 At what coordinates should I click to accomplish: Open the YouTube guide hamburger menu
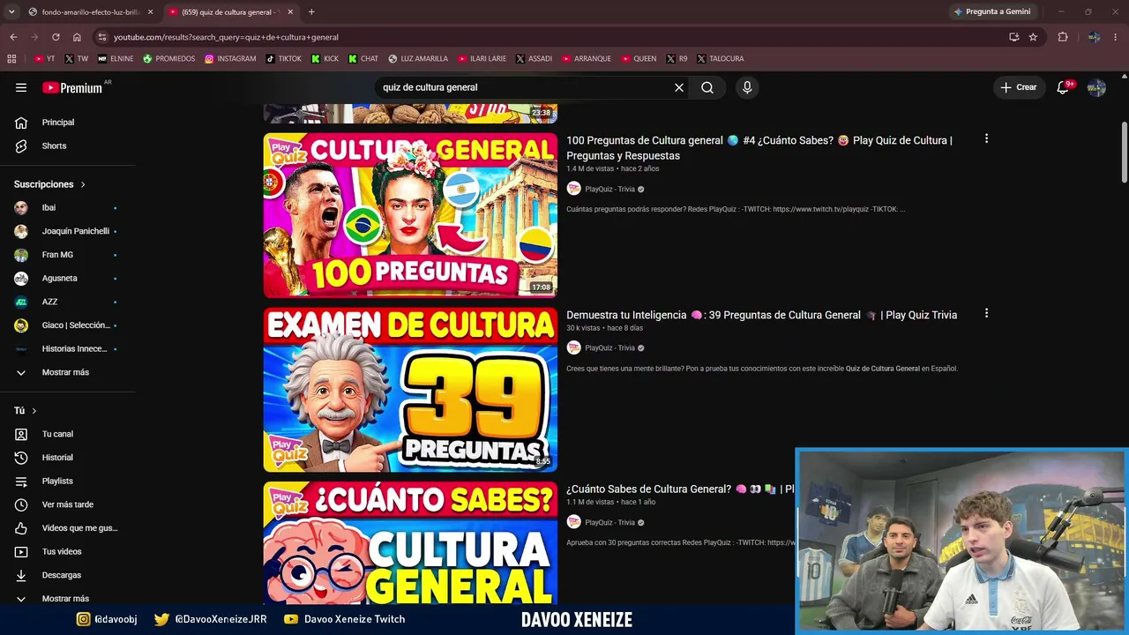click(21, 87)
